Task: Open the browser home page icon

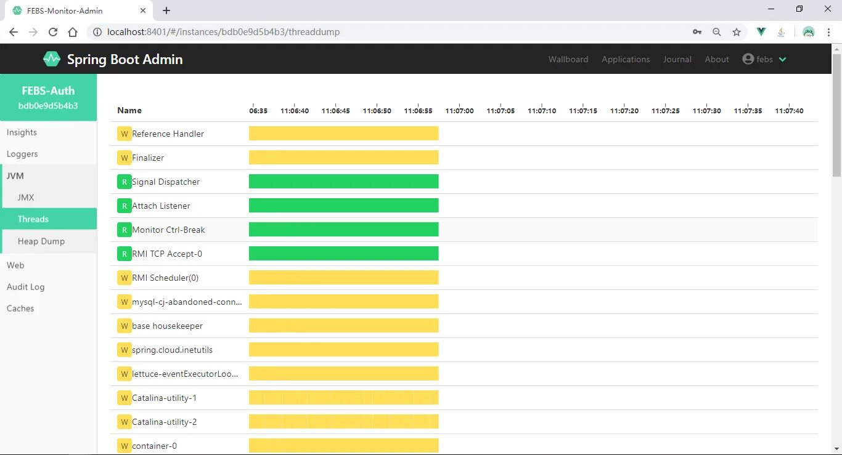Action: pos(73,32)
